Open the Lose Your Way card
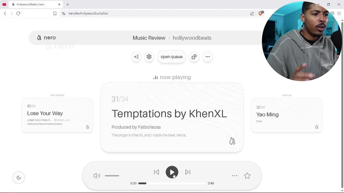The height and width of the screenshot is (193, 344). [x=57, y=115]
